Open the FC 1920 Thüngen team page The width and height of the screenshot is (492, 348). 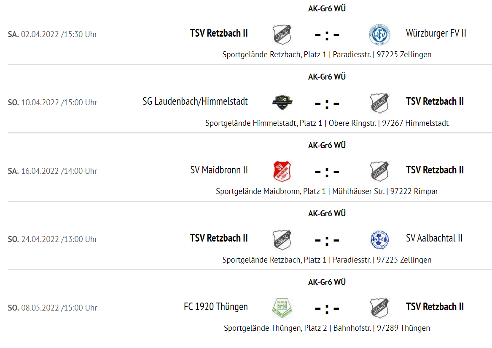pos(215,307)
